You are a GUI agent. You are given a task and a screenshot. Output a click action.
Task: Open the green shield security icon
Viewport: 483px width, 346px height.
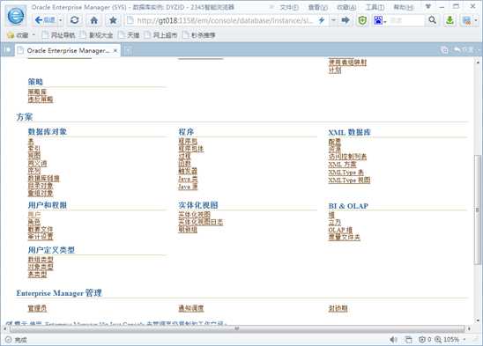tap(362, 20)
